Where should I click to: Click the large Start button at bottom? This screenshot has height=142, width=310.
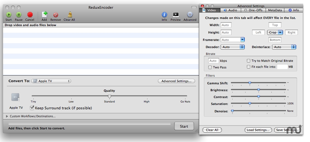point(184,126)
